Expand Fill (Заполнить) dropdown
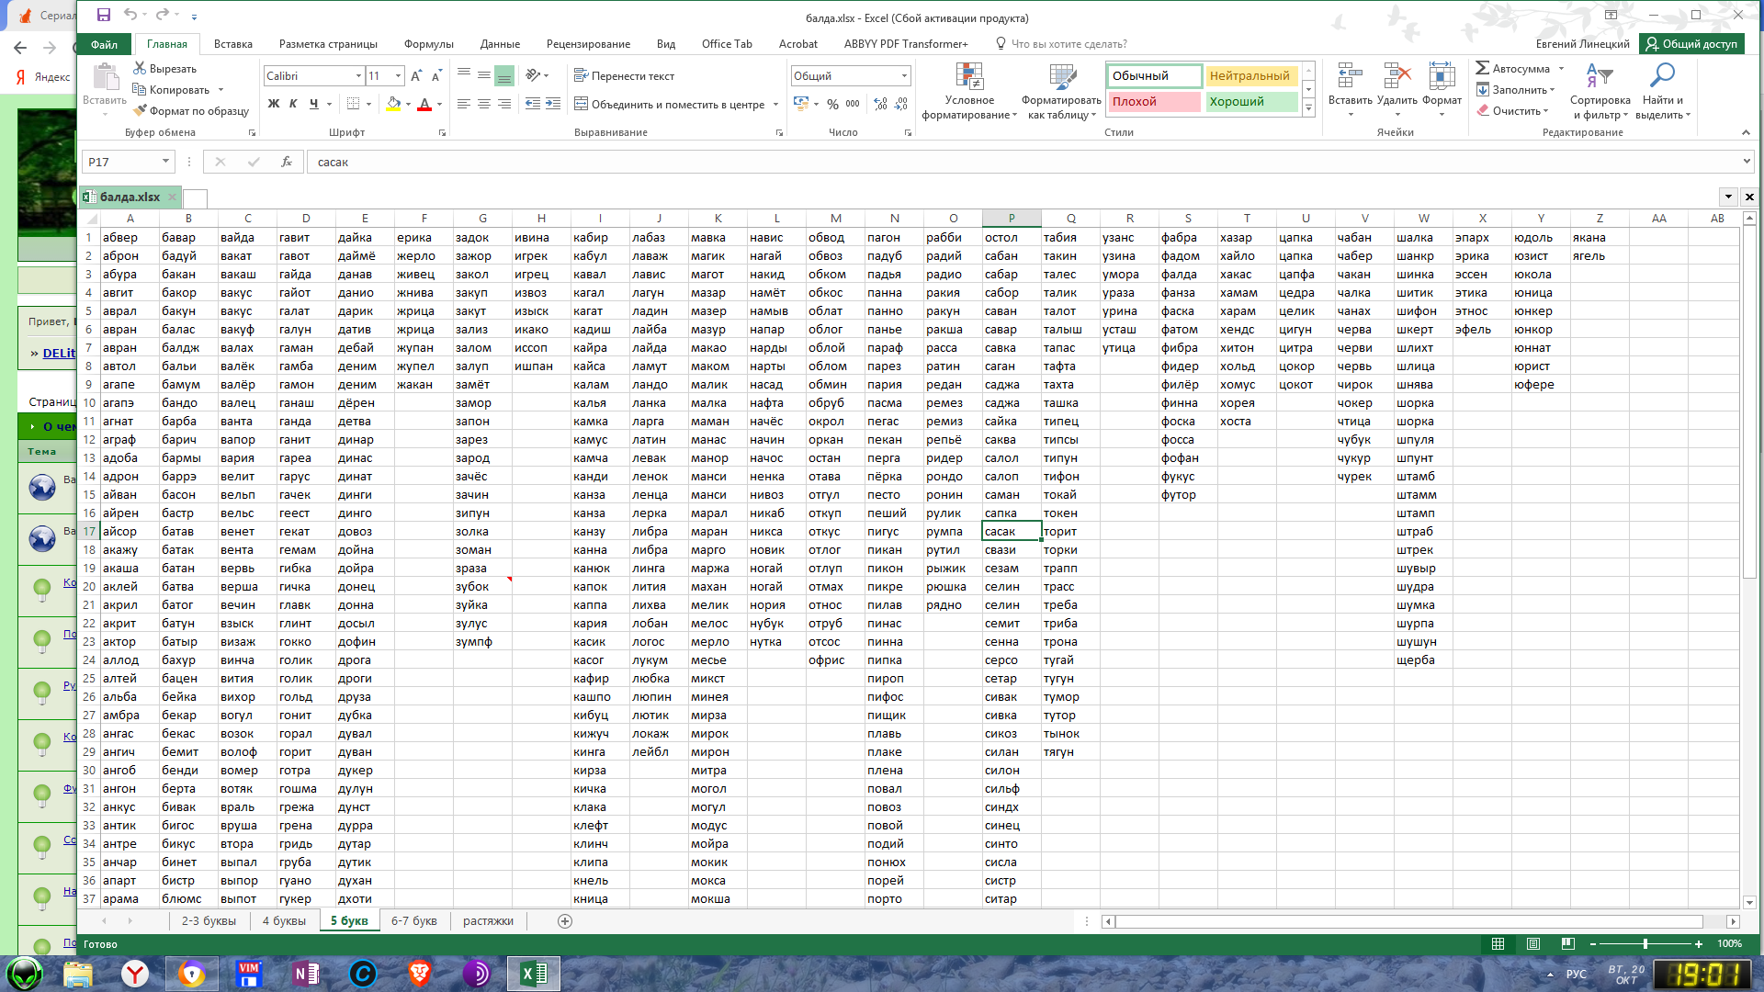This screenshot has height=992, width=1764. [1552, 90]
